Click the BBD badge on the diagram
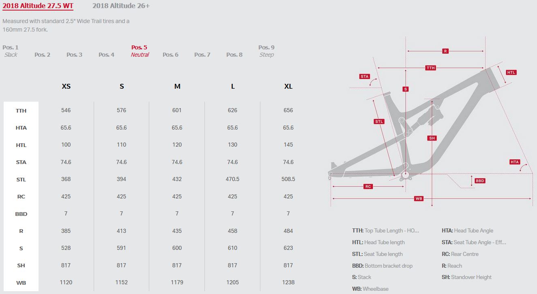537x294 pixels. click(x=480, y=181)
